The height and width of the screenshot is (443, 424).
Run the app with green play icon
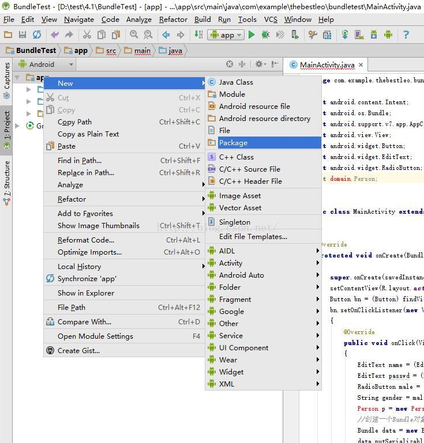pos(252,35)
